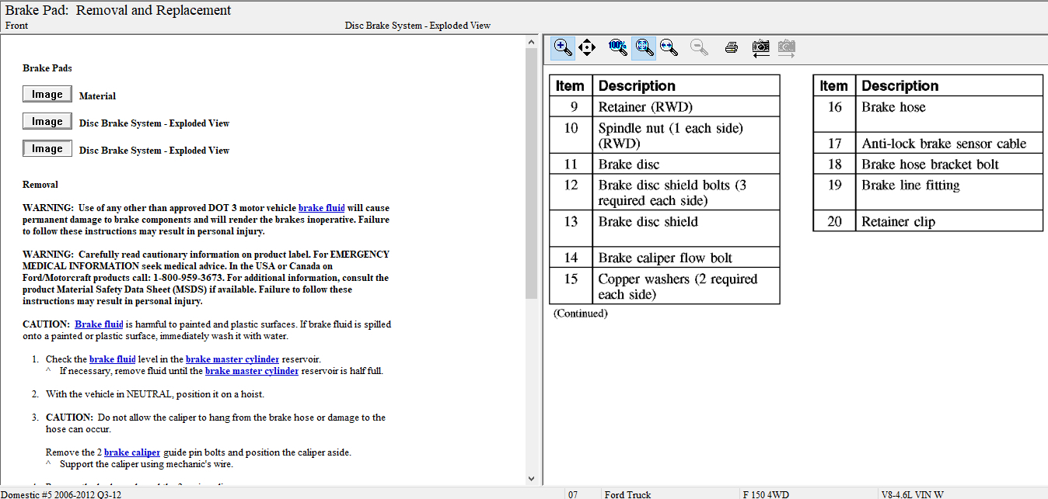
Task: Open first Disc Brake System Exploded View image
Action: [x=47, y=122]
